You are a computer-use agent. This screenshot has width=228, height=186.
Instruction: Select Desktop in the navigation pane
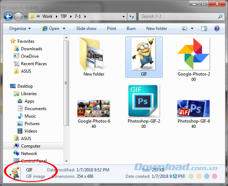pos(25,86)
